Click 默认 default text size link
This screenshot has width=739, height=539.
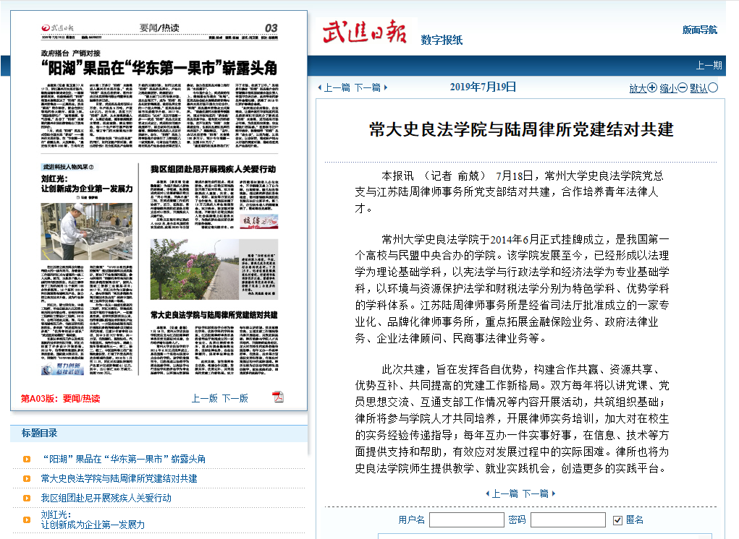(698, 88)
